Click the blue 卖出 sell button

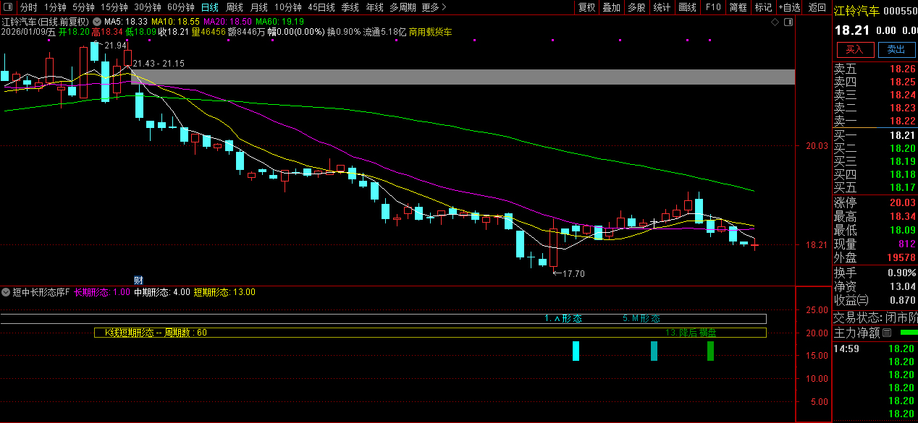click(x=896, y=49)
